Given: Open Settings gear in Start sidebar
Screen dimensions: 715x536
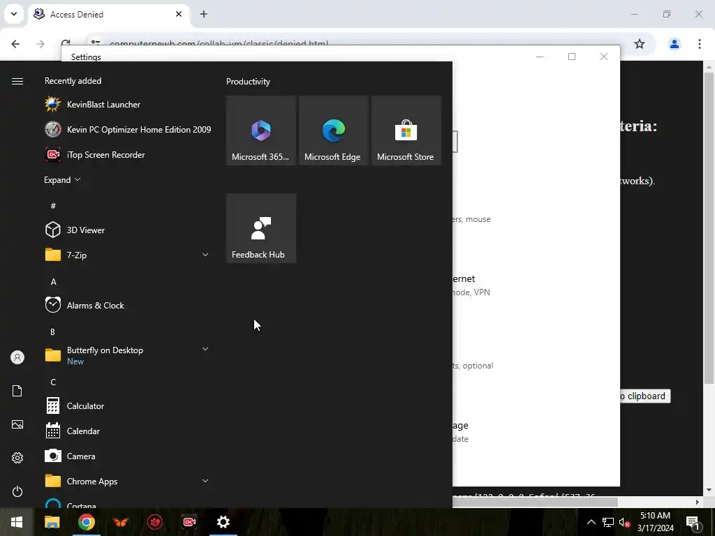Looking at the screenshot, I should 17,458.
